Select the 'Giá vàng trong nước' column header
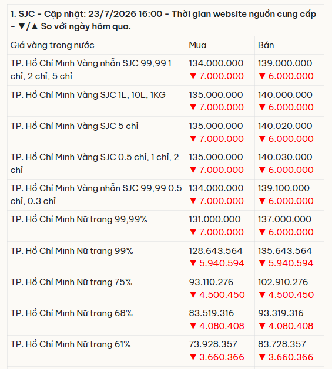The height and width of the screenshot is (369, 332). (x=52, y=45)
